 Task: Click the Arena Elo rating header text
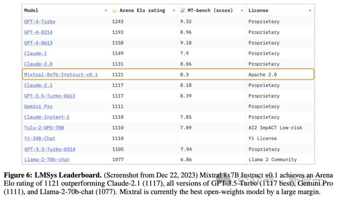click(142, 10)
